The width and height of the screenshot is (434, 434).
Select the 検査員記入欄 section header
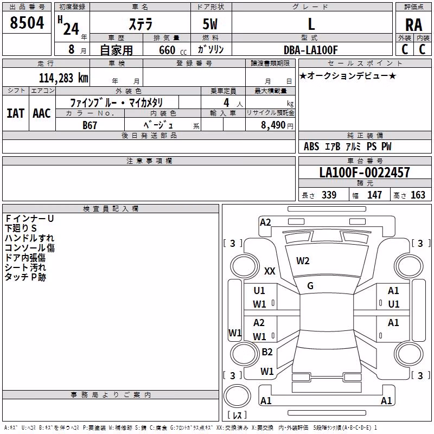tap(111, 209)
